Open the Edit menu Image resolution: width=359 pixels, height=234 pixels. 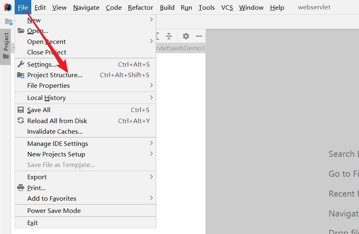tap(40, 8)
